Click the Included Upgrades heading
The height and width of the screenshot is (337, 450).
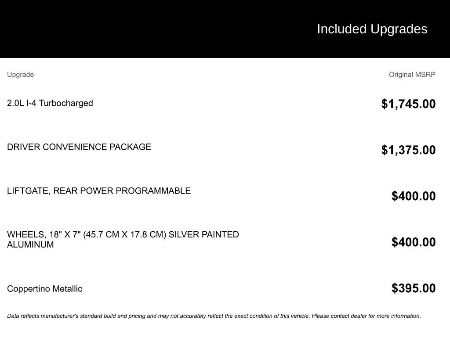(x=372, y=29)
